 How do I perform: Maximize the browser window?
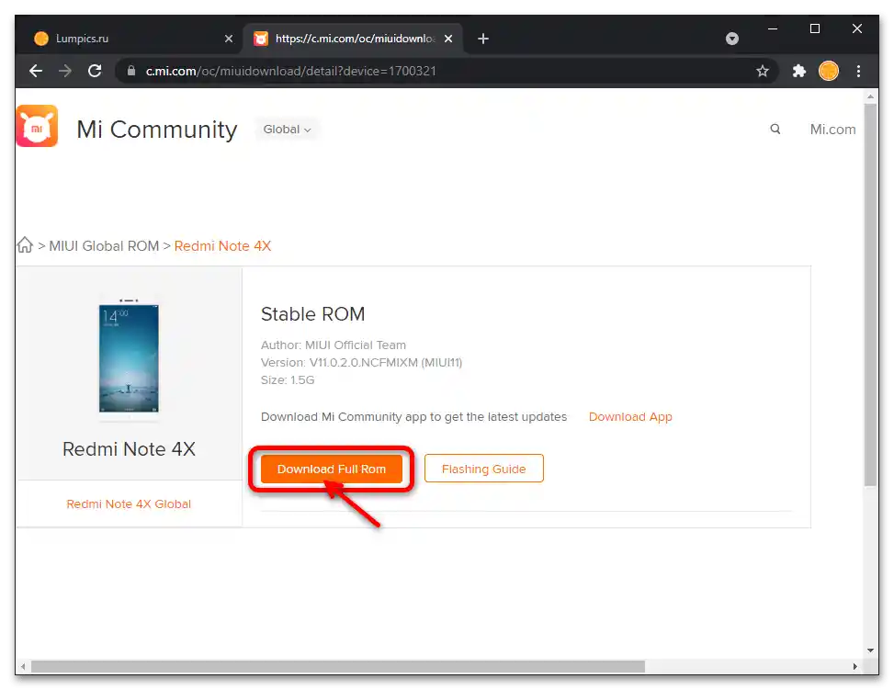point(815,28)
